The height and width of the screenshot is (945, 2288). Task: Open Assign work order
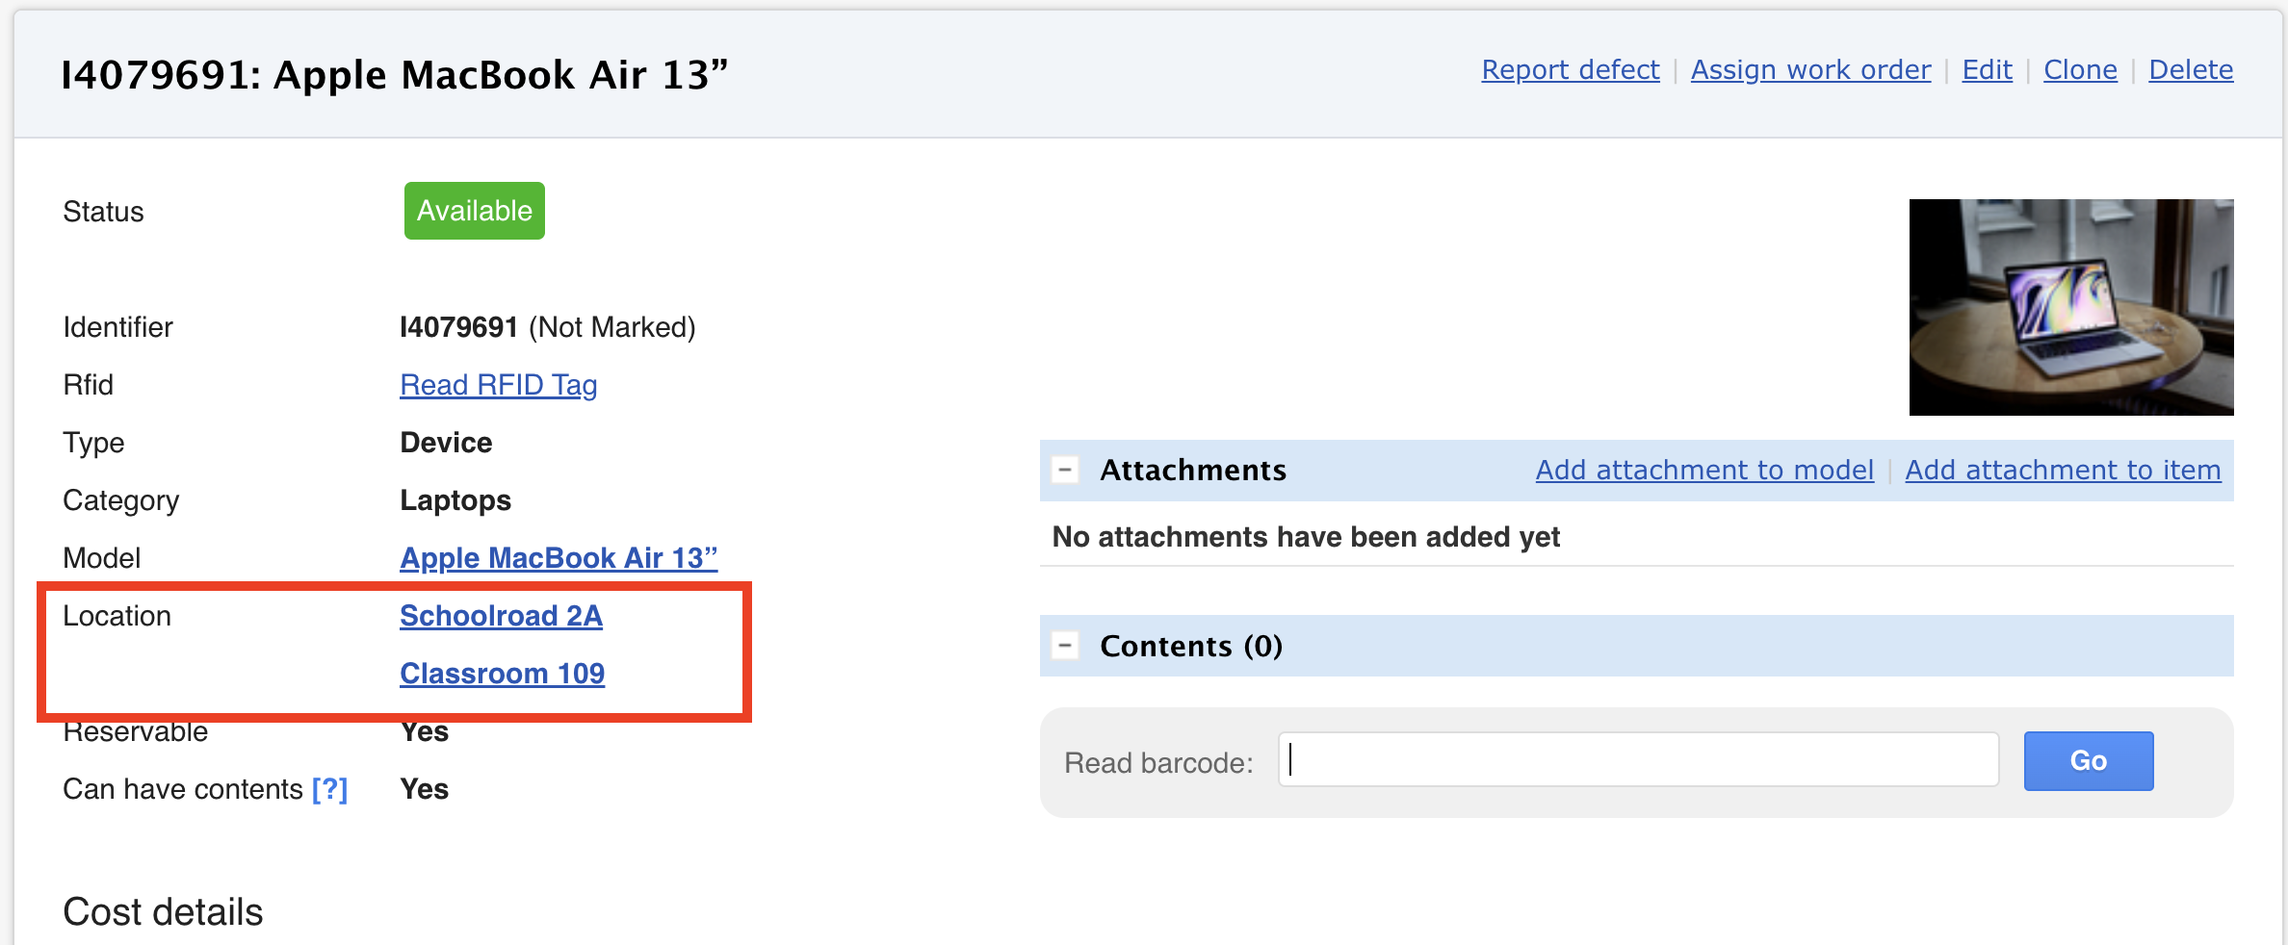[1810, 69]
